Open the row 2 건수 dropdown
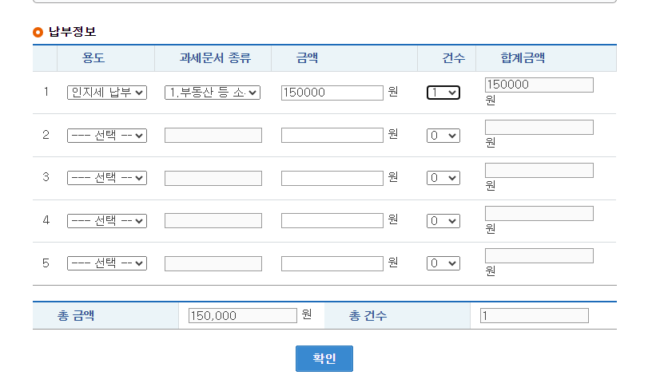Viewport: 660px width, 383px height. pos(443,136)
